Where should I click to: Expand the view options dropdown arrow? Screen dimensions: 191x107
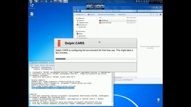click(153, 15)
